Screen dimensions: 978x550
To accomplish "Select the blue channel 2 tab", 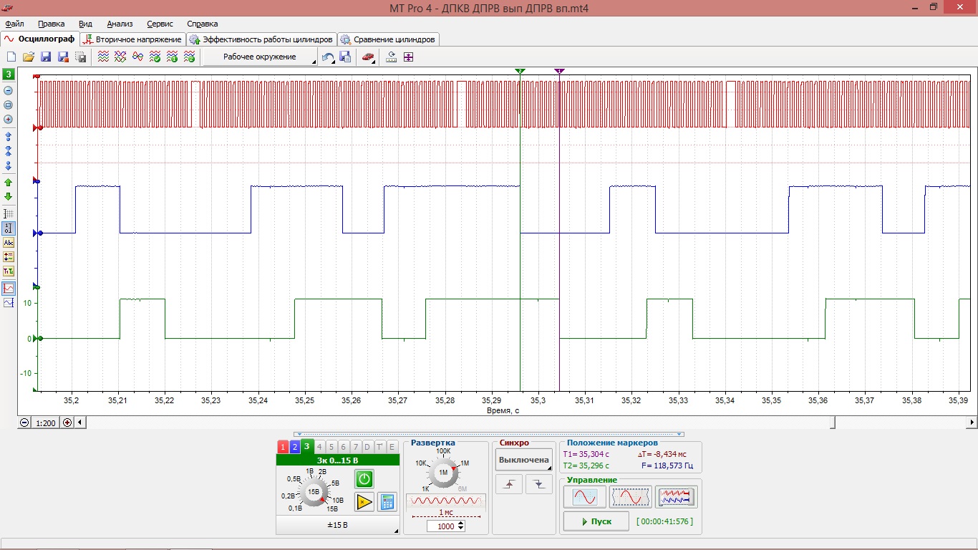I will pos(294,447).
